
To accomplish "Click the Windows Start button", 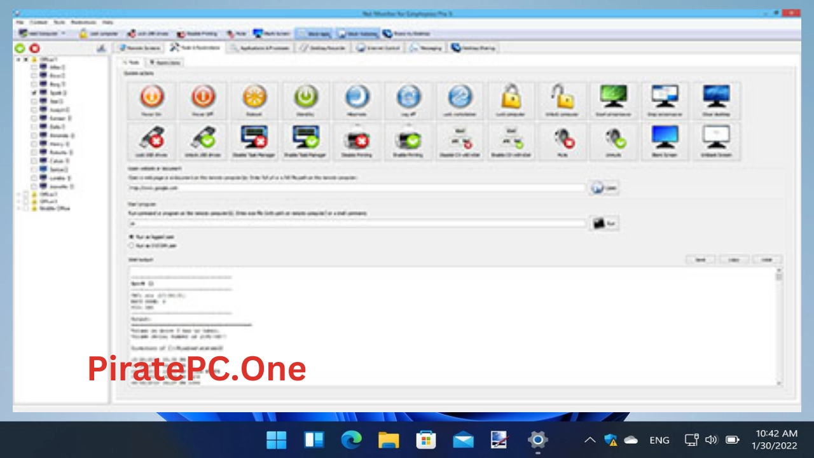I will pos(277,440).
